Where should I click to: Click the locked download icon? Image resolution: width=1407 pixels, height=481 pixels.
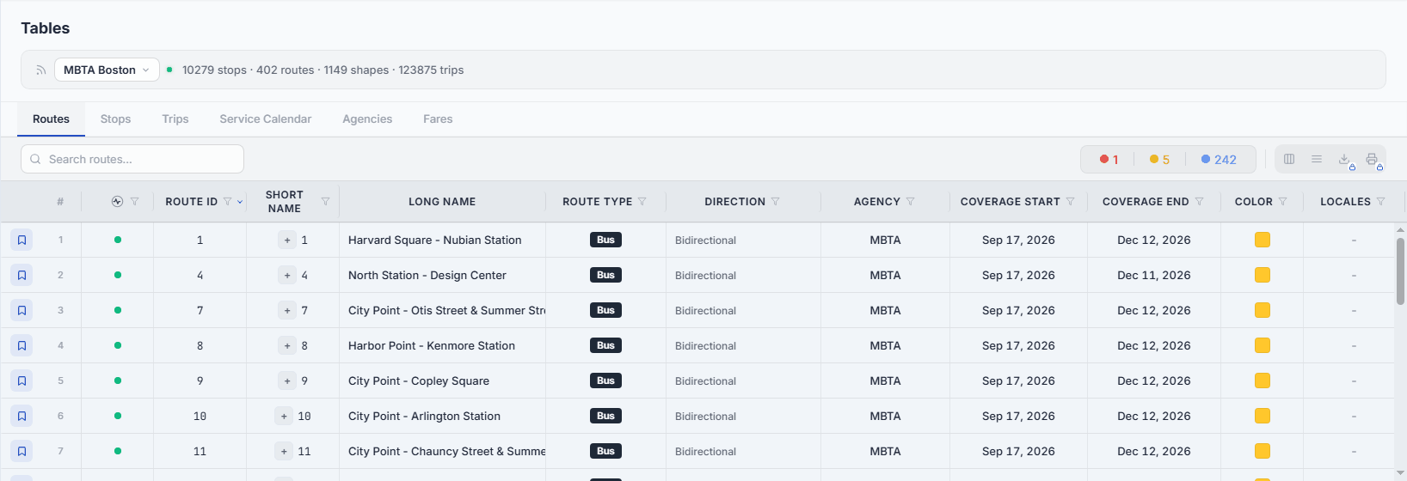click(x=1345, y=160)
